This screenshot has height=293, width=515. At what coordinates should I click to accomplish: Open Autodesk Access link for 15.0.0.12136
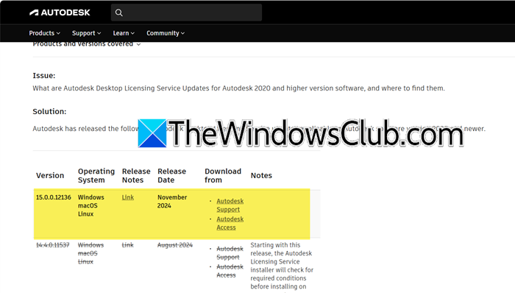230,223
